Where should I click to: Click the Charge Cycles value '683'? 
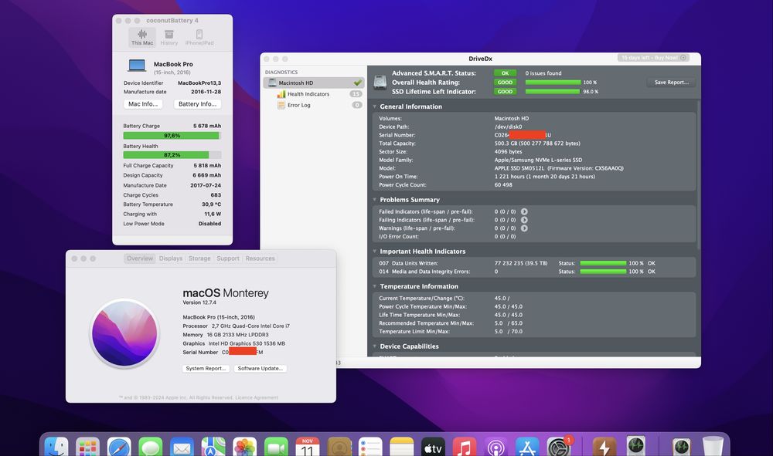pos(216,195)
